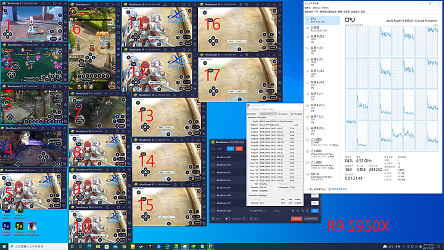This screenshot has width=444, height=250.
Task: Click weather icon in system tray
Action: click(385, 246)
